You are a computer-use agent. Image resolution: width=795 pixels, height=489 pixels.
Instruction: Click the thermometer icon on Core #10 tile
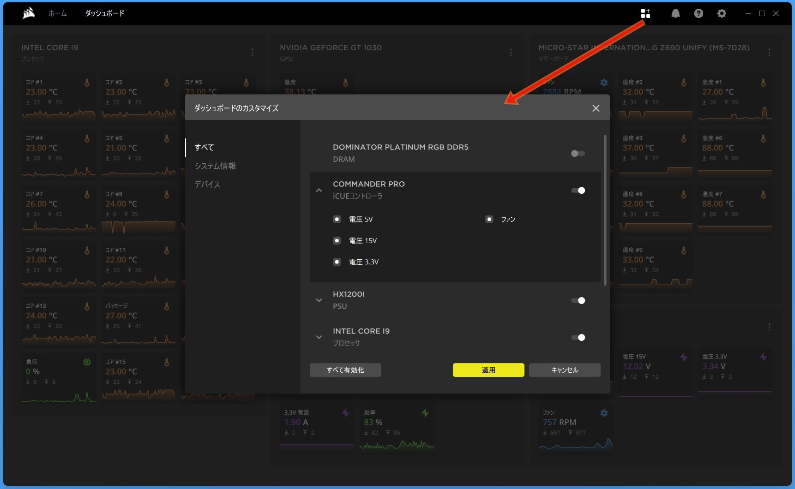[x=87, y=250]
